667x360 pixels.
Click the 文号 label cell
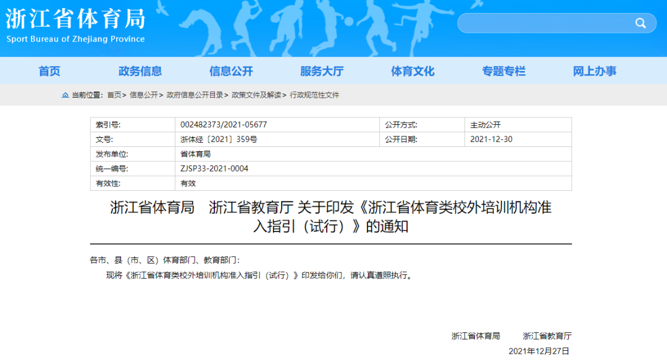(x=133, y=139)
